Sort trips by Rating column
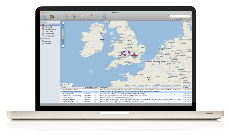Screen dimensions: 229x135 coord(187,88)
